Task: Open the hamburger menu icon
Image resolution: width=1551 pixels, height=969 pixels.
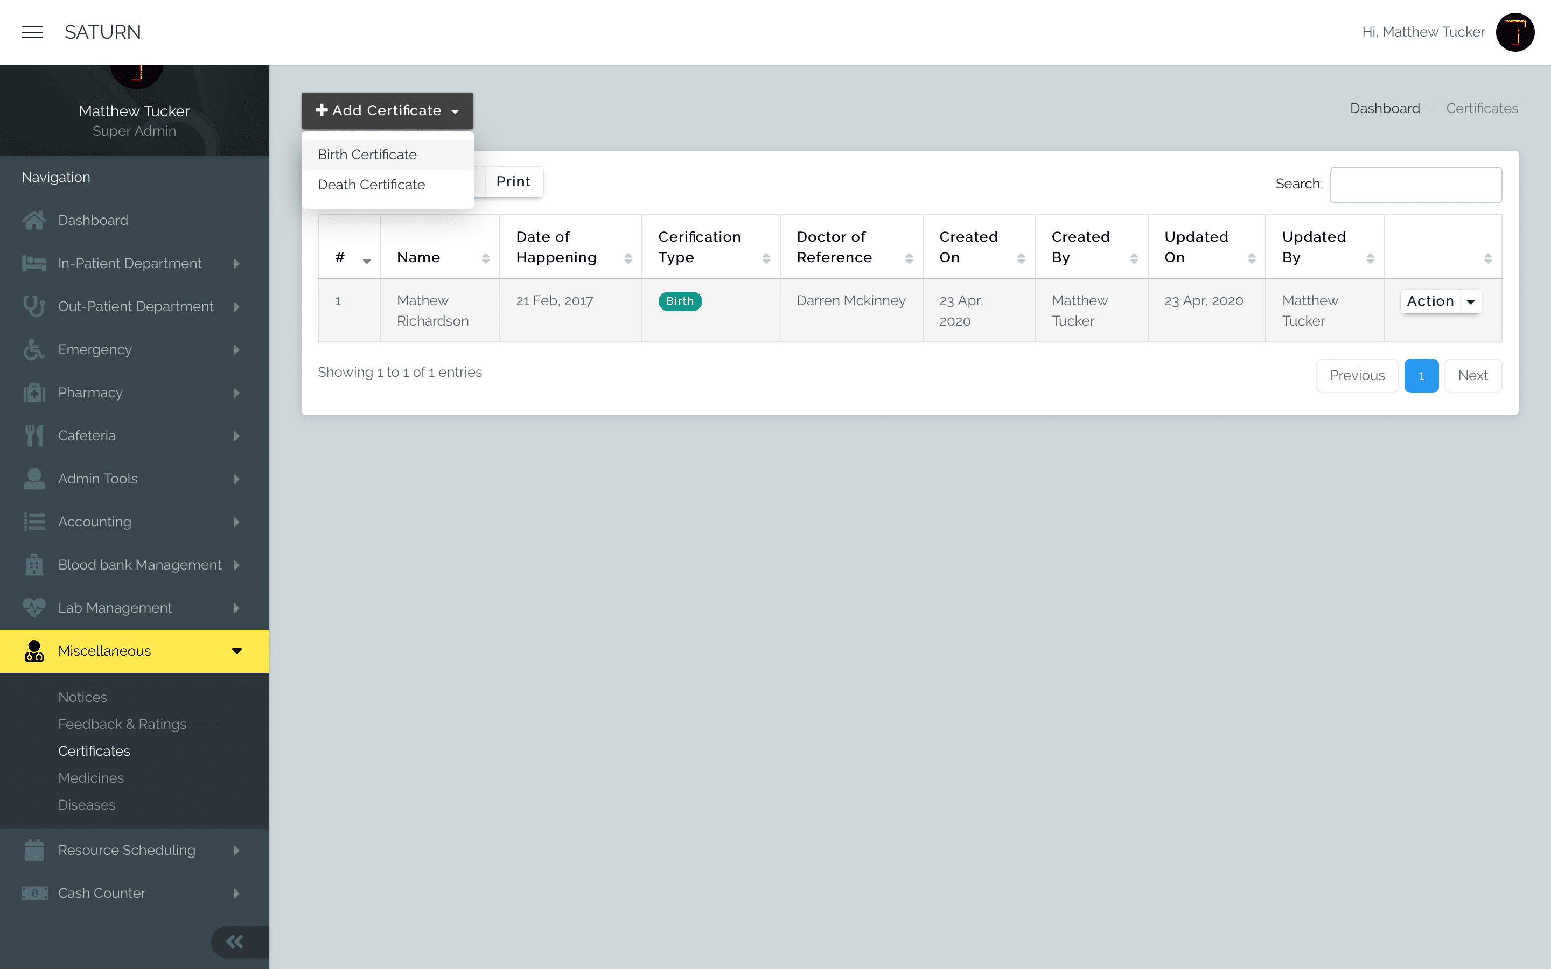Action: pos(32,32)
